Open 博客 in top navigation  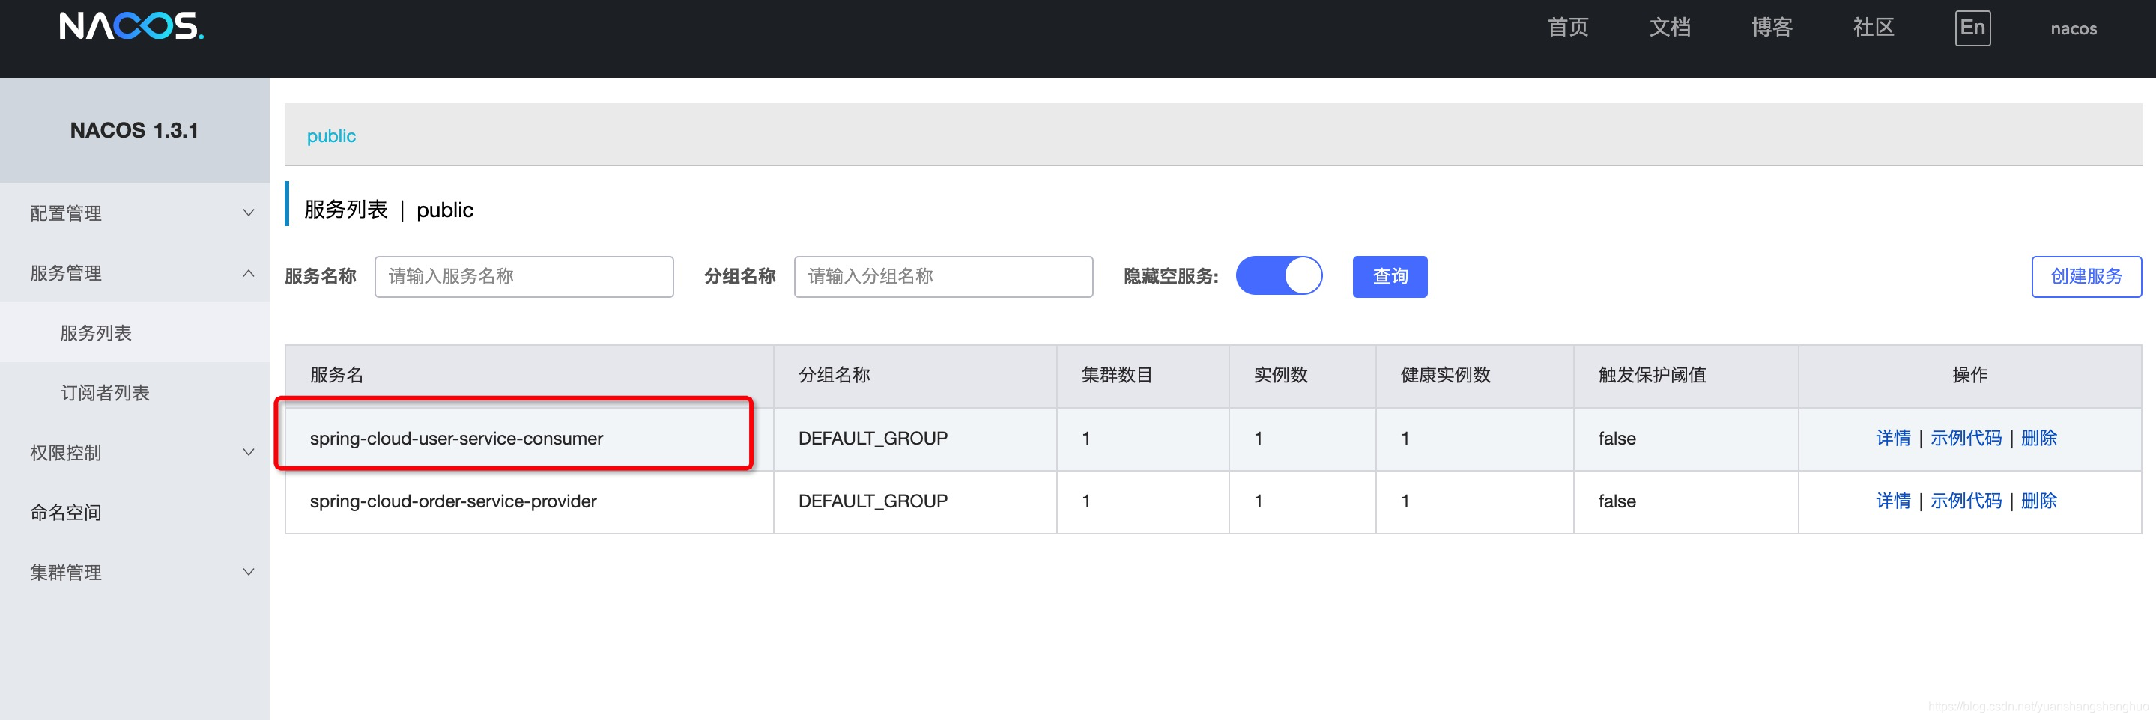[x=1772, y=28]
